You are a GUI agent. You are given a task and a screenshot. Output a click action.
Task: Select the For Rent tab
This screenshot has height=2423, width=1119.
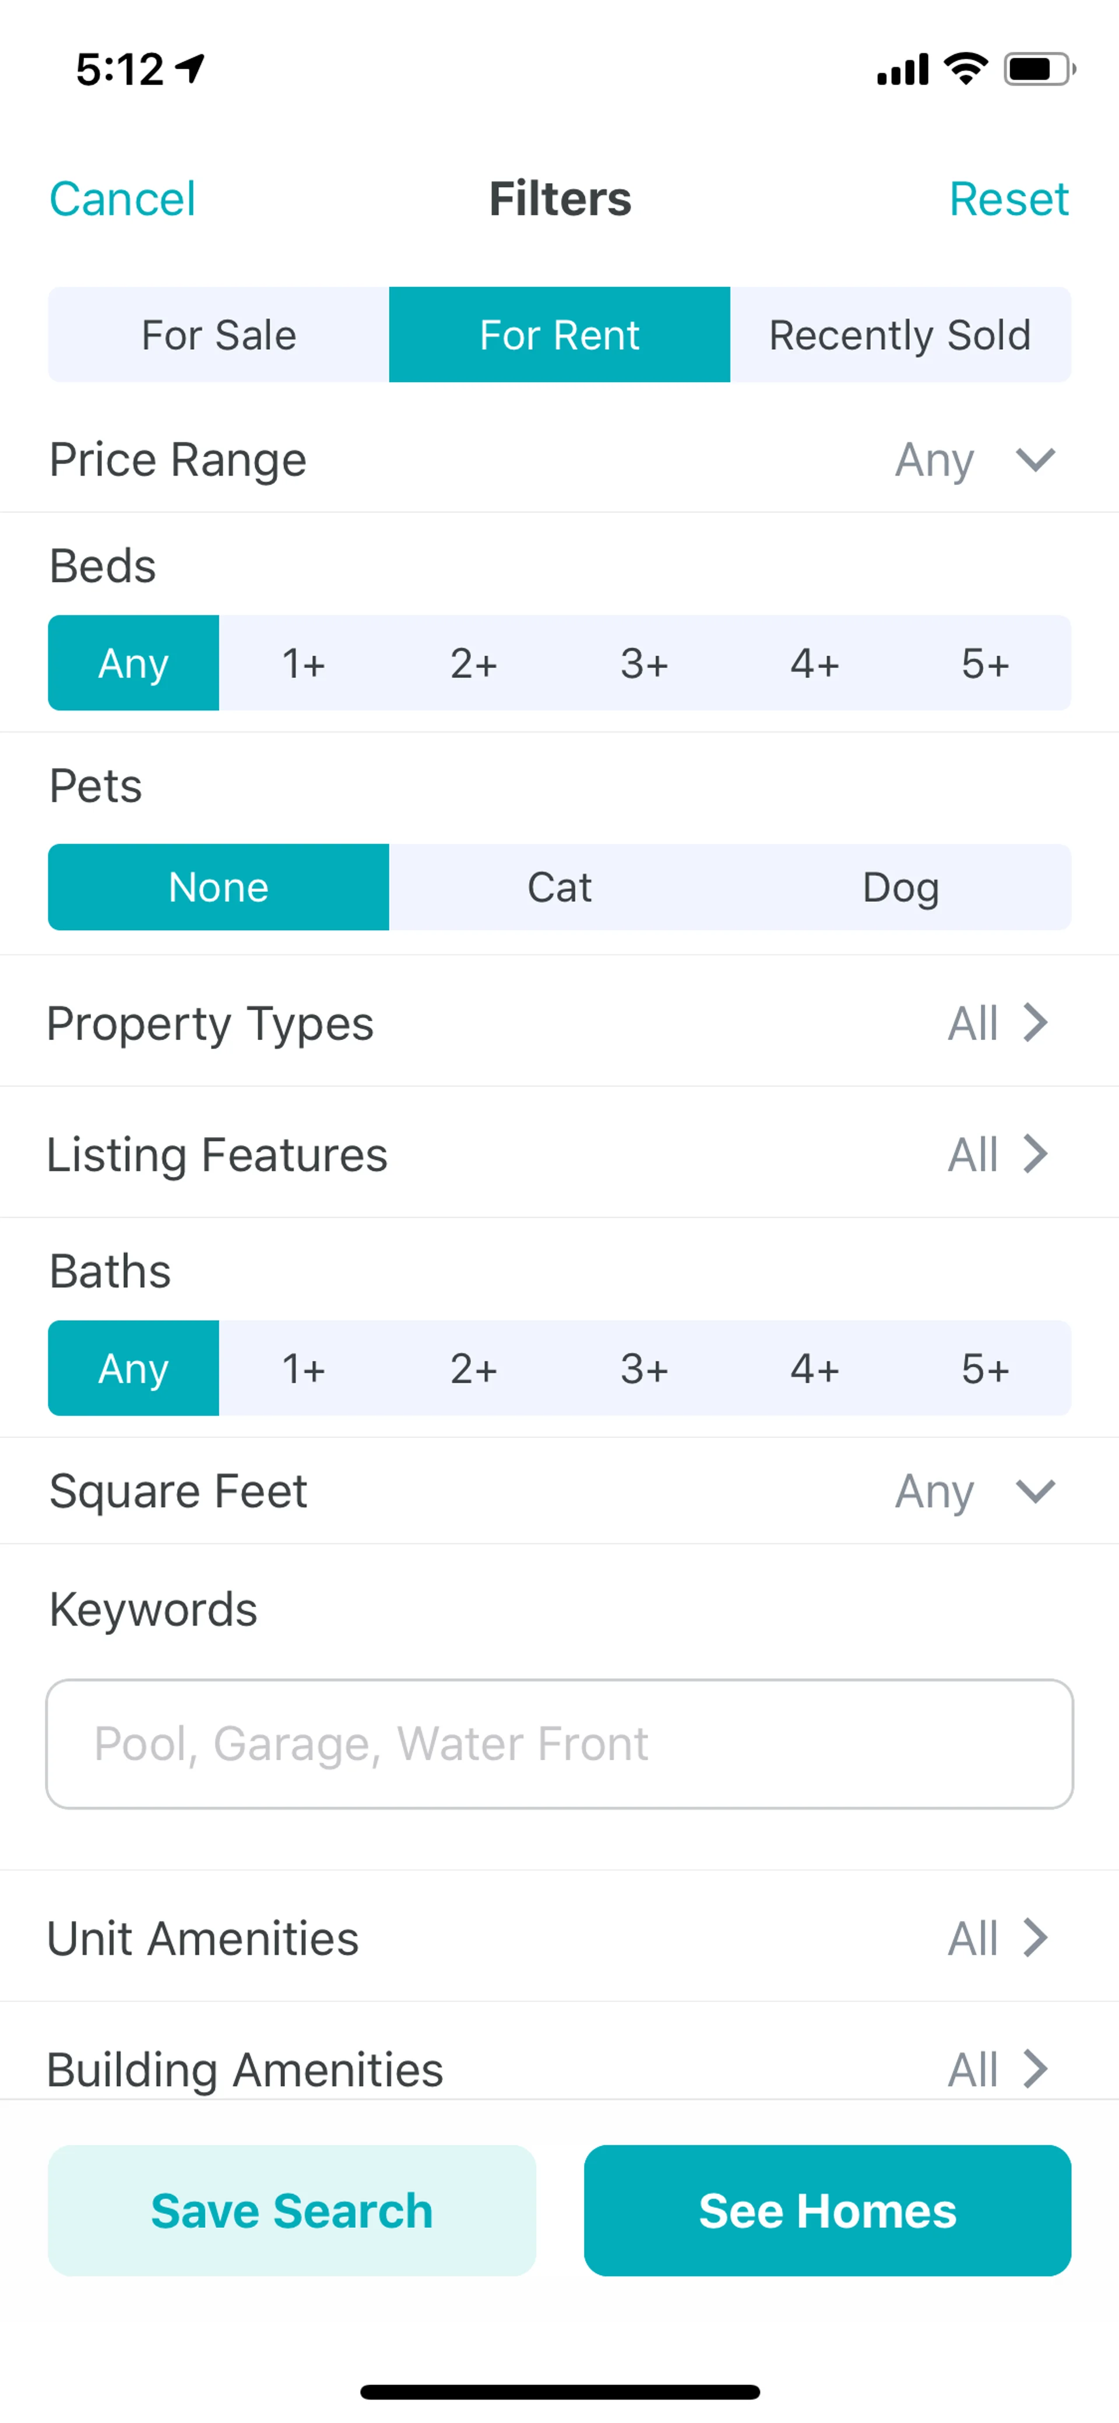click(559, 335)
